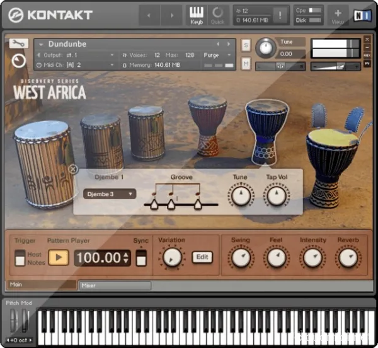Solo the instrument with S button
378x348 pixels.
pyautogui.click(x=246, y=44)
